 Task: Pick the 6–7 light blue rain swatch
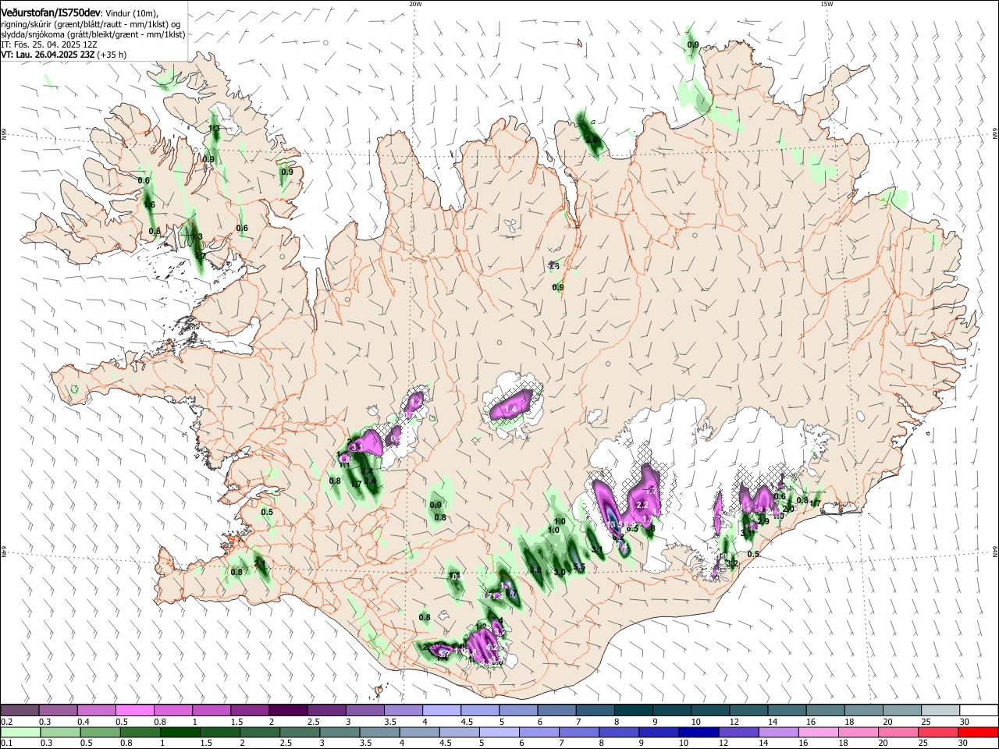(539, 732)
